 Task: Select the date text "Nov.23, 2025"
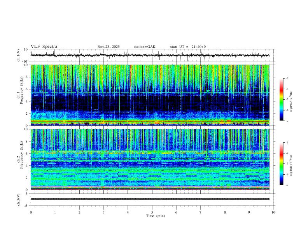coord(108,47)
